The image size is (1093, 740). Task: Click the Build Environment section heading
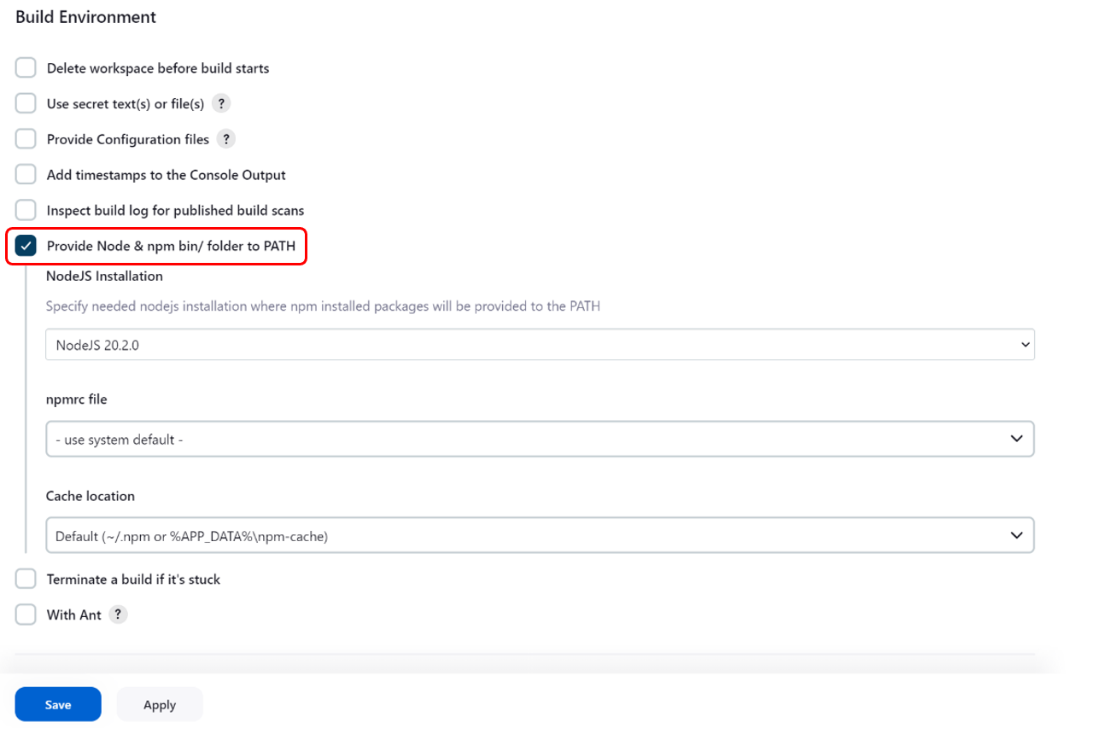85,17
